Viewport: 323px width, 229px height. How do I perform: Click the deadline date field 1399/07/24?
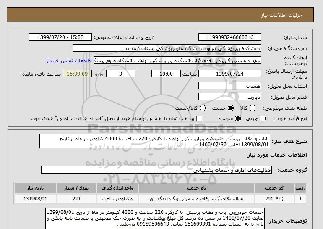(x=230, y=74)
